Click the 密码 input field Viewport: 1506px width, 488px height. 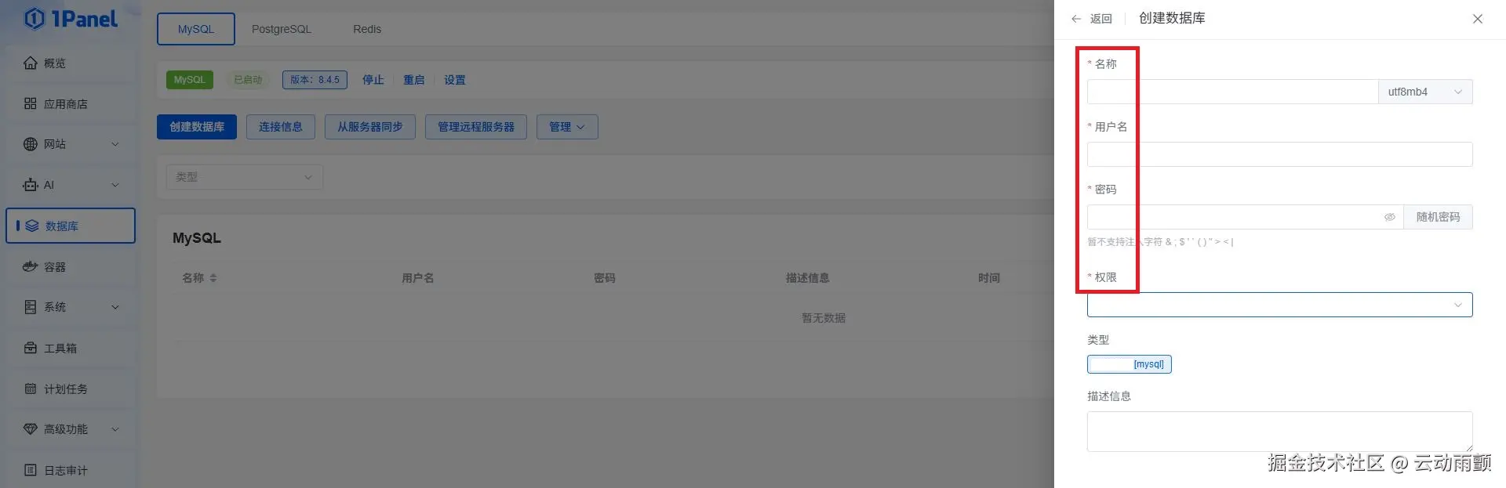tap(1246, 217)
